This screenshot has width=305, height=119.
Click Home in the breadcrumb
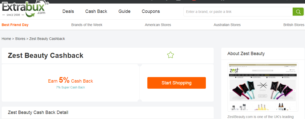pos(6,39)
